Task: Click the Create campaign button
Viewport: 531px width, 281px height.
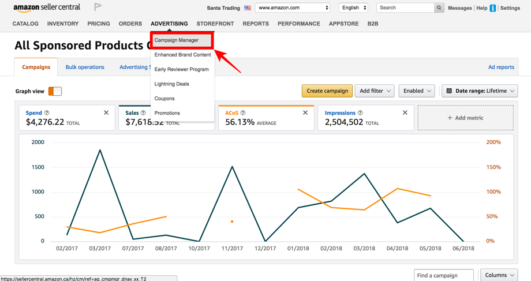Action: click(327, 91)
